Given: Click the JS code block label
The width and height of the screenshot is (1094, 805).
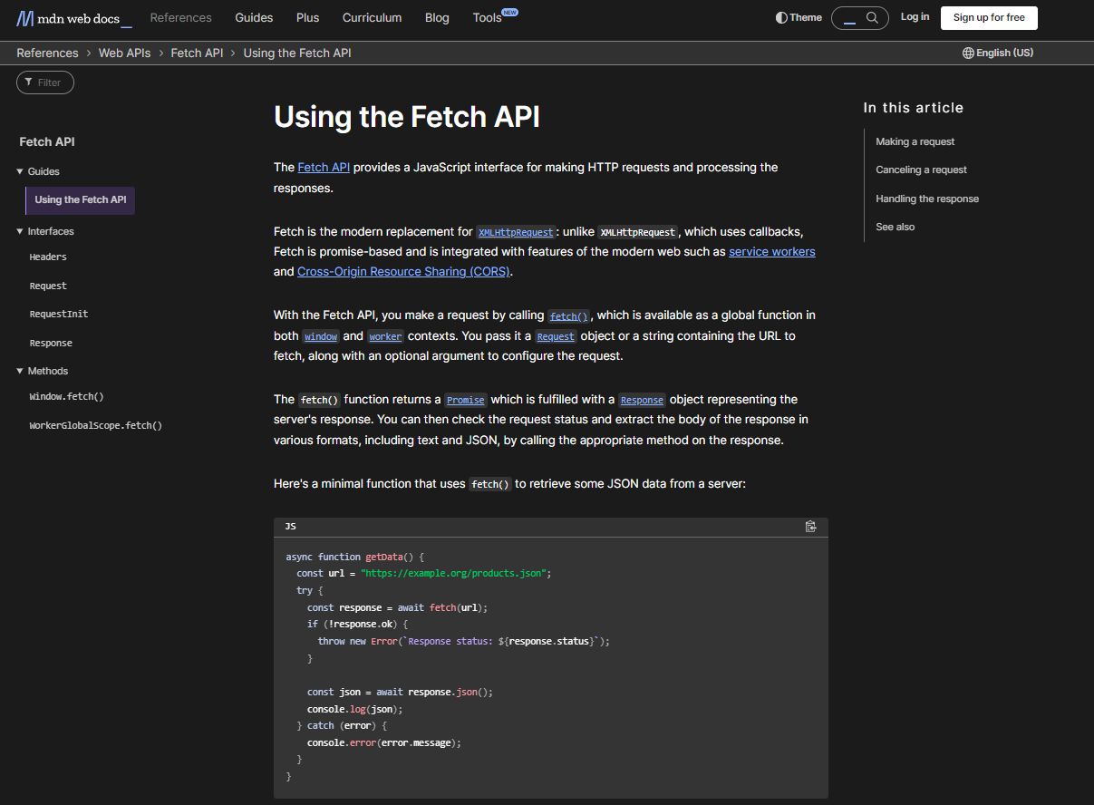Looking at the screenshot, I should tap(290, 526).
